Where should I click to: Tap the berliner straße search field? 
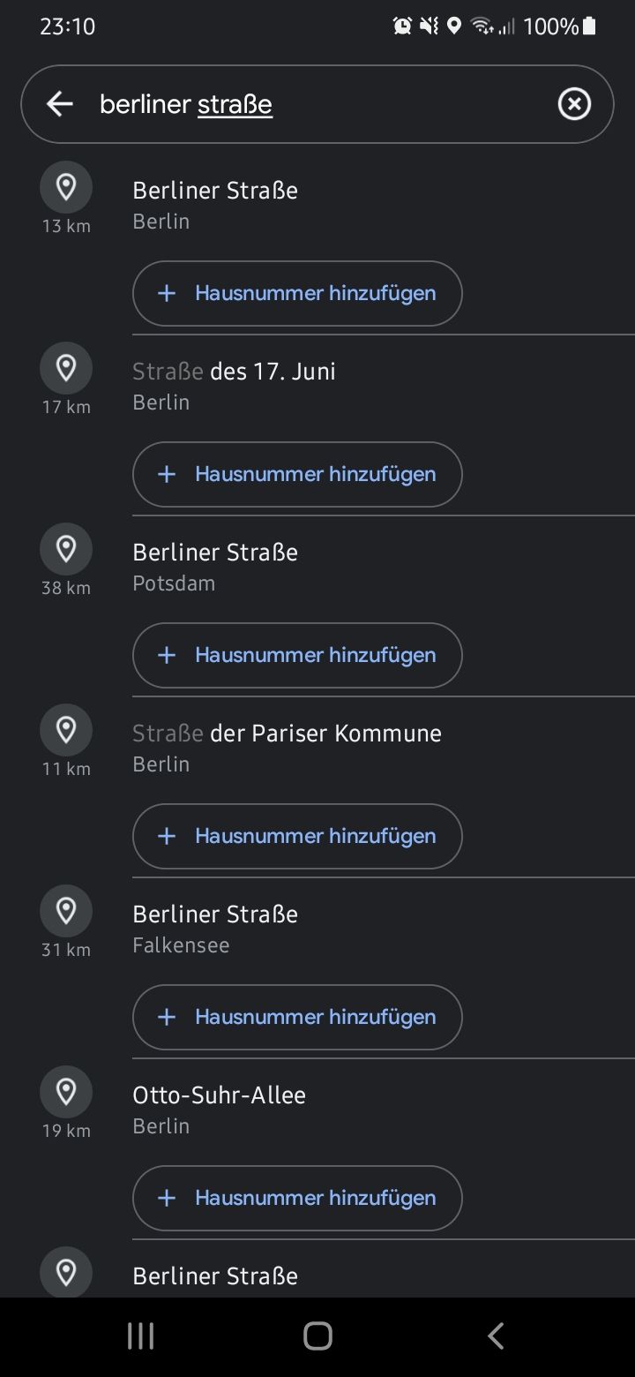[x=317, y=104]
